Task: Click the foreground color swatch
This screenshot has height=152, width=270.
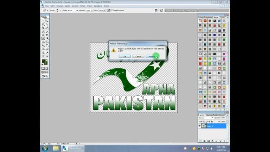Action: click(43, 61)
